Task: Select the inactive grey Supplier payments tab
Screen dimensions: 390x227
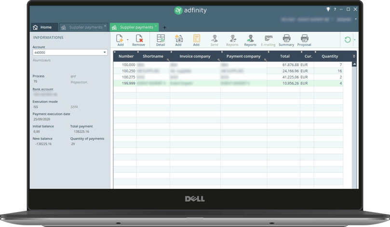Action: (x=85, y=27)
